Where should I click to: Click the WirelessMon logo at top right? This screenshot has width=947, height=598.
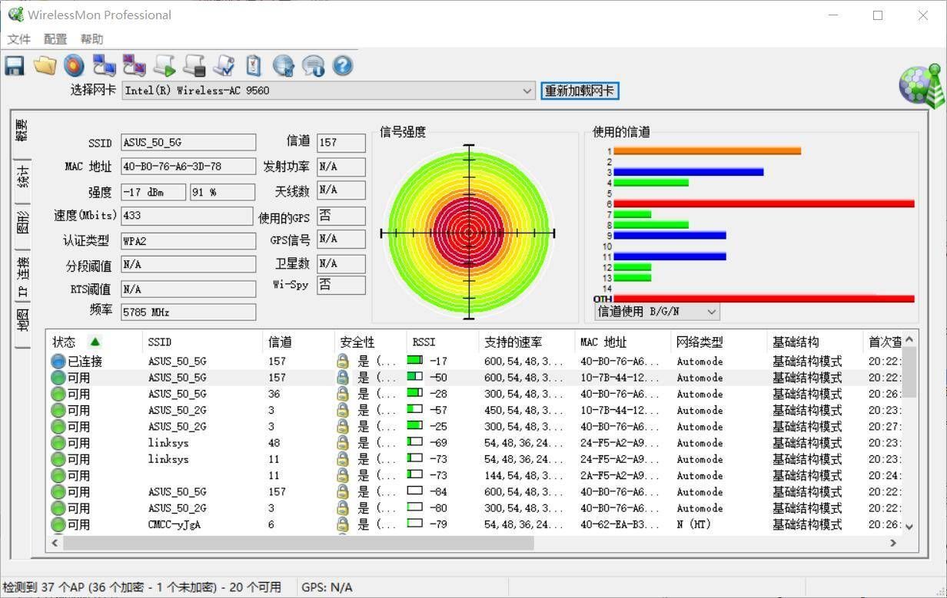tap(921, 85)
